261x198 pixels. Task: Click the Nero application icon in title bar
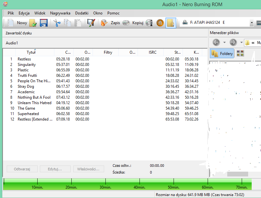point(5,4)
